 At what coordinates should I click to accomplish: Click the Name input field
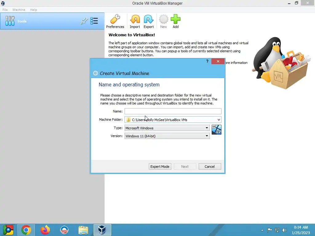[173, 111]
